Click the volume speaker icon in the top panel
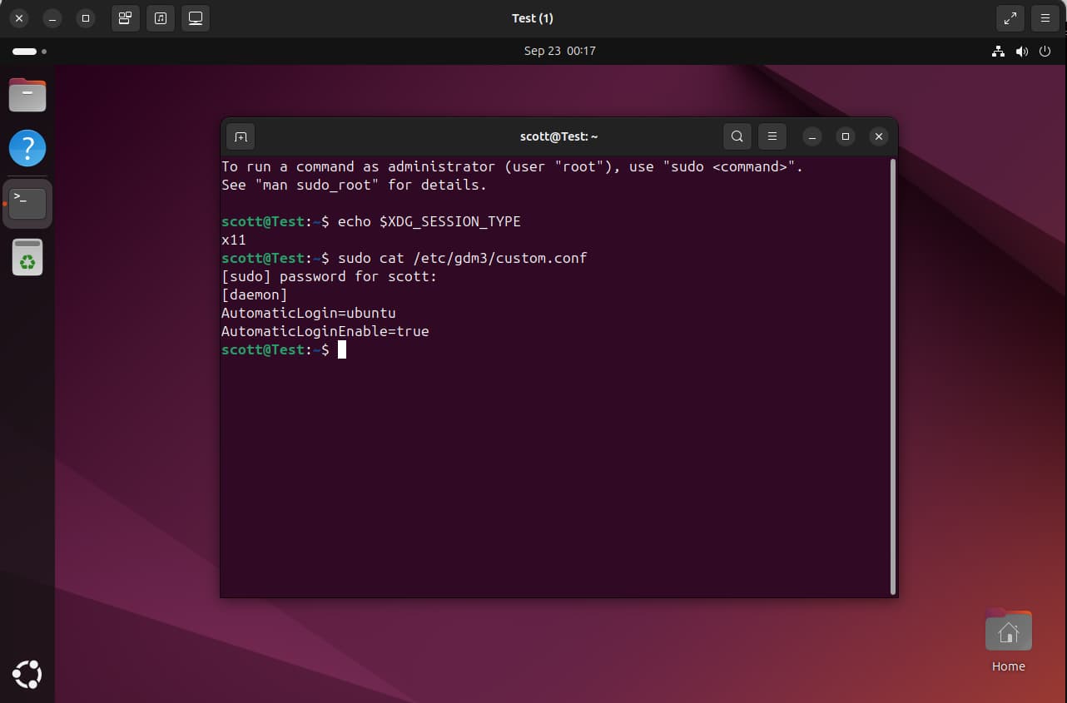This screenshot has height=703, width=1067. tap(1021, 52)
